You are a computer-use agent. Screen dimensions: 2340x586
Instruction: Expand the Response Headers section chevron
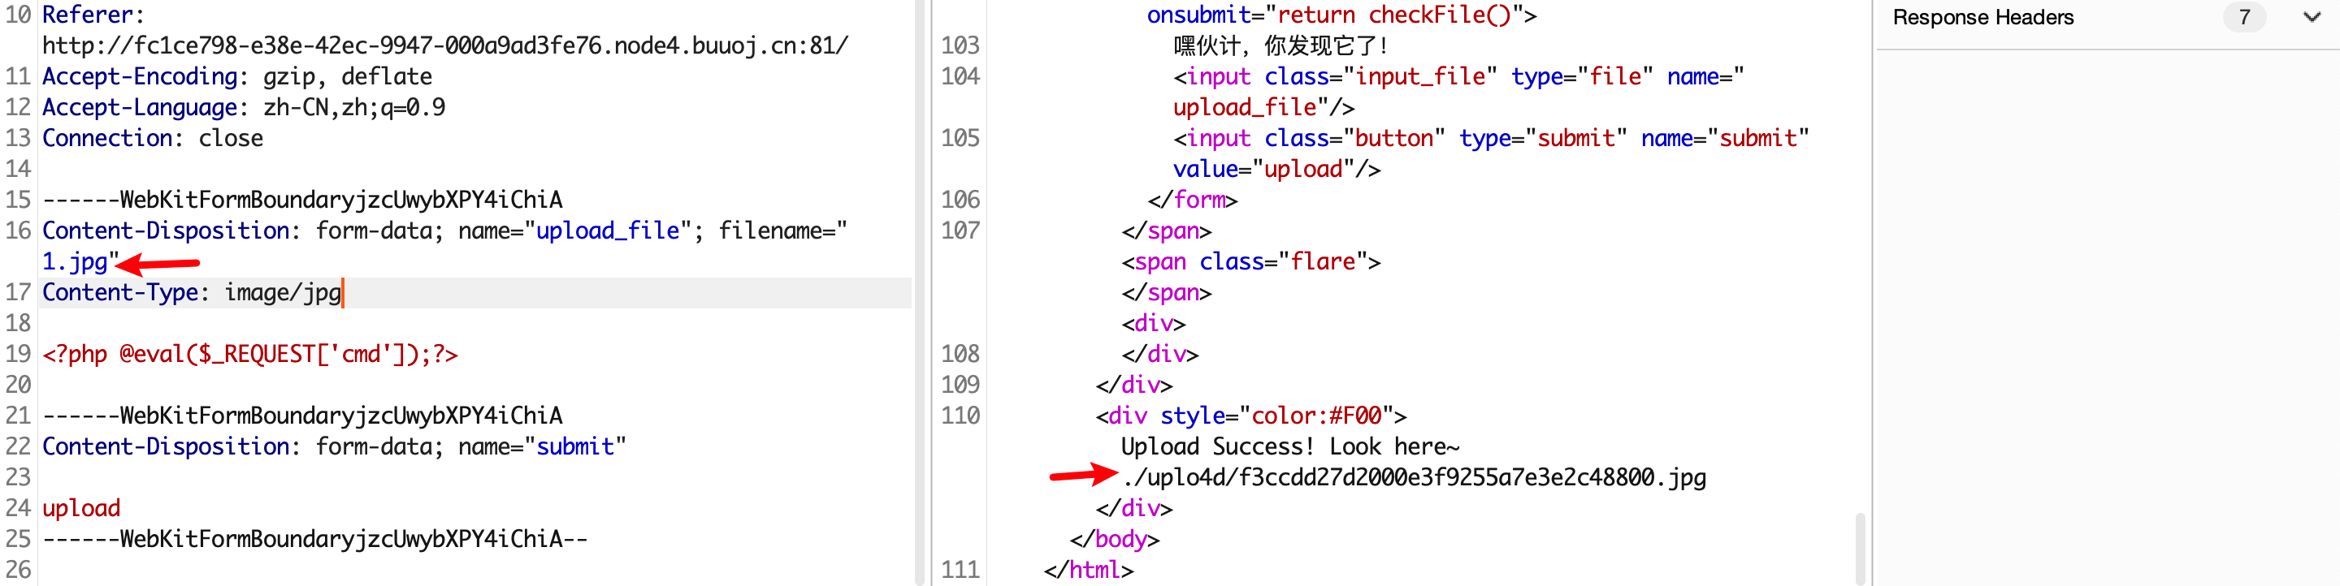tap(2311, 17)
